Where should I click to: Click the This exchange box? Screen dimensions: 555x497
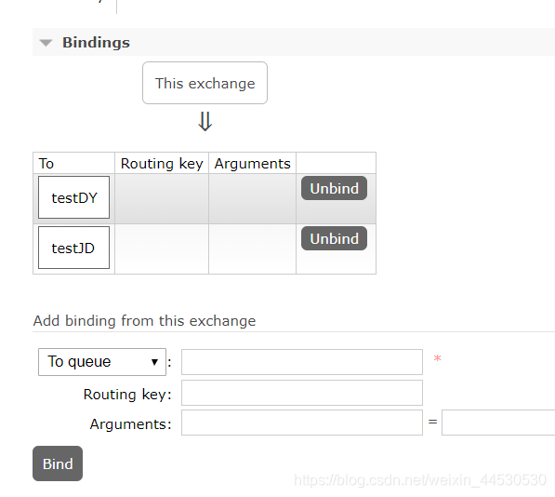coord(205,83)
